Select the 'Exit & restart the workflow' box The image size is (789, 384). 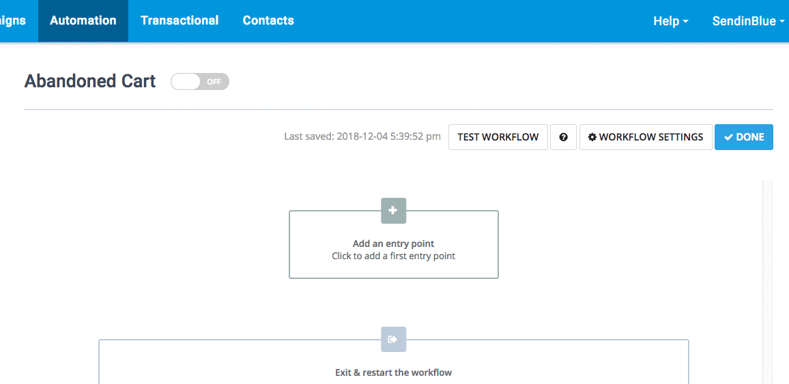pyautogui.click(x=393, y=368)
